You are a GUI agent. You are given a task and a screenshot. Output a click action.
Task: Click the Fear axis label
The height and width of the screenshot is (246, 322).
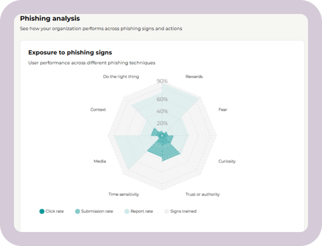point(223,110)
